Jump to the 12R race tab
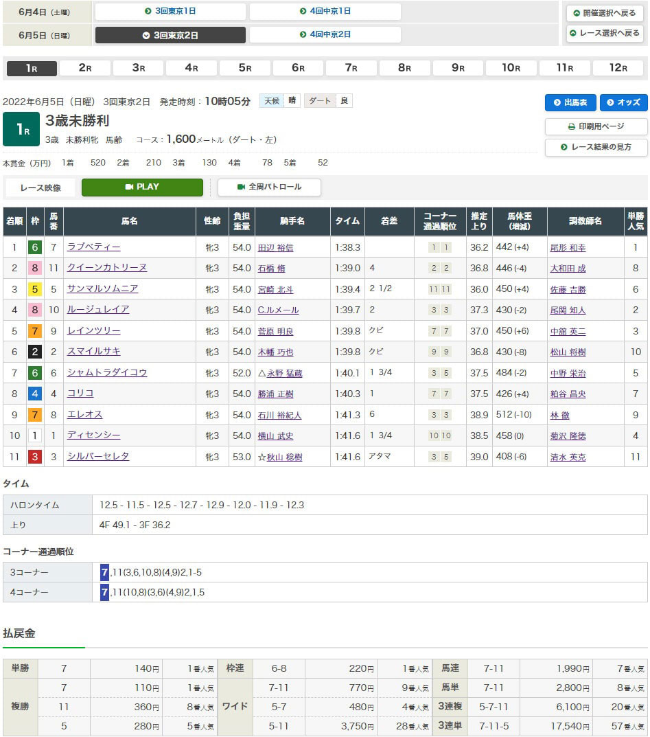The height and width of the screenshot is (737, 650). coord(618,68)
